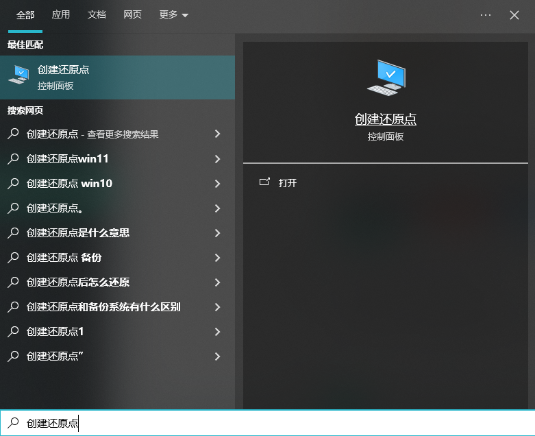Image resolution: width=535 pixels, height=436 pixels.
Task: Switch to the 文档 tab
Action: pyautogui.click(x=97, y=15)
